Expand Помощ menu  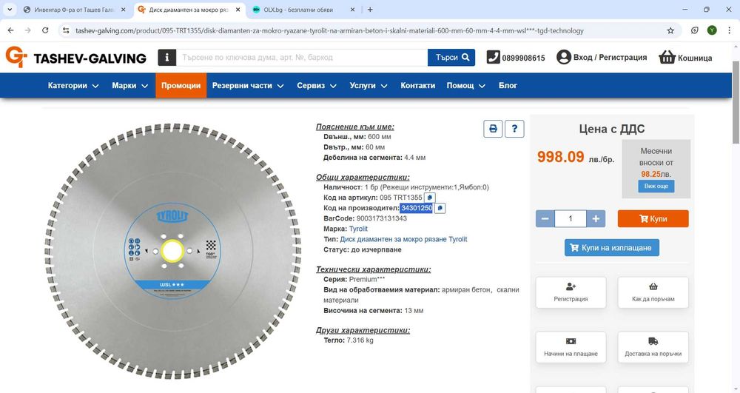point(465,85)
